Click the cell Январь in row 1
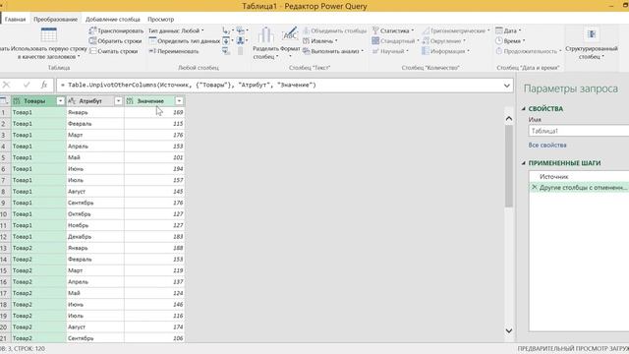The width and height of the screenshot is (629, 354). point(95,112)
